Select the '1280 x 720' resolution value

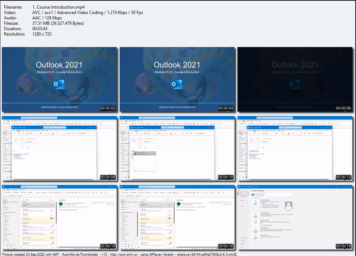click(42, 34)
